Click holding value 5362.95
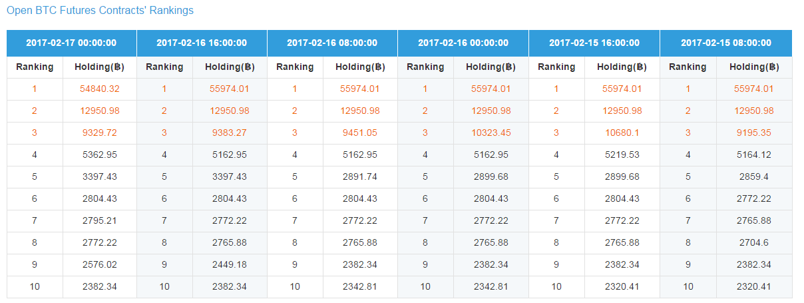 (100, 155)
